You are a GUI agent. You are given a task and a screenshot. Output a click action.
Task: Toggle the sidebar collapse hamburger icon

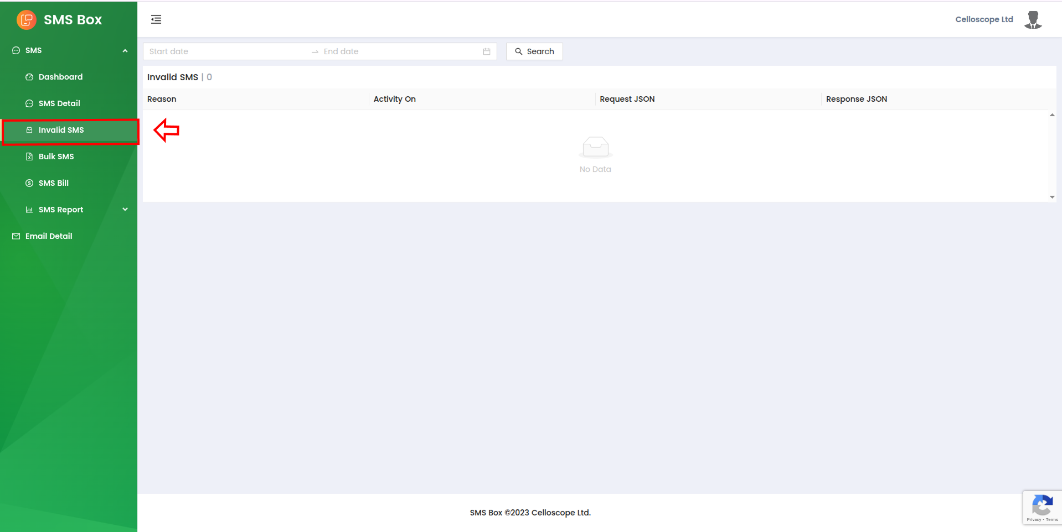click(156, 20)
